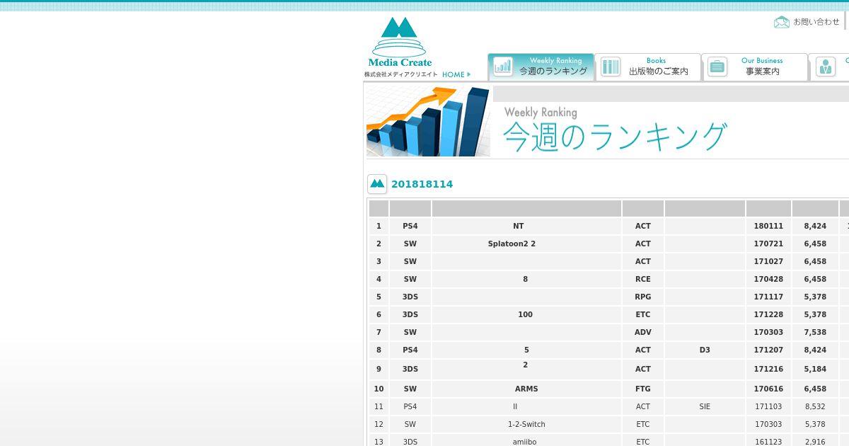Click the 'ADV' genre cell in row 7
Image resolution: width=849 pixels, height=446 pixels.
click(643, 332)
